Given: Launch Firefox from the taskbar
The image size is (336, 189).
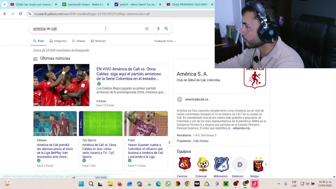Looking at the screenshot, I should tap(120, 184).
